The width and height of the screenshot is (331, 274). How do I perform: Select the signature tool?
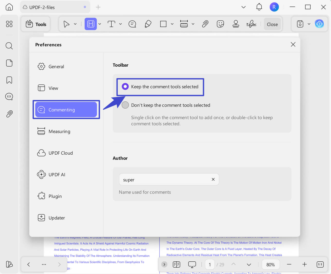pos(252,24)
